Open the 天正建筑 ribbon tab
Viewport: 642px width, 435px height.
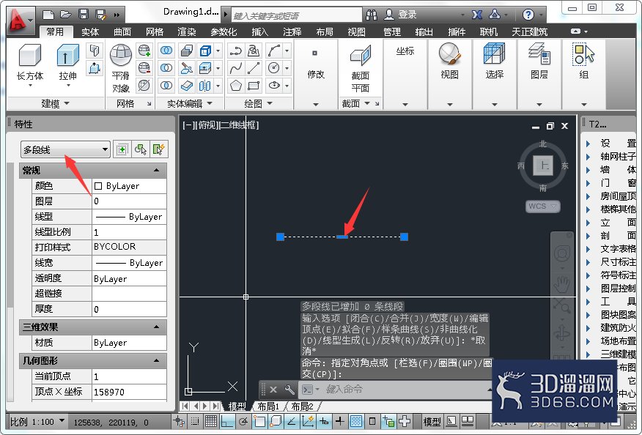click(529, 32)
